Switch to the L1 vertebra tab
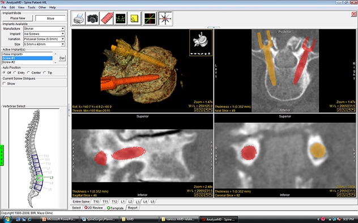This screenshot has height=223, width=358. [123, 202]
